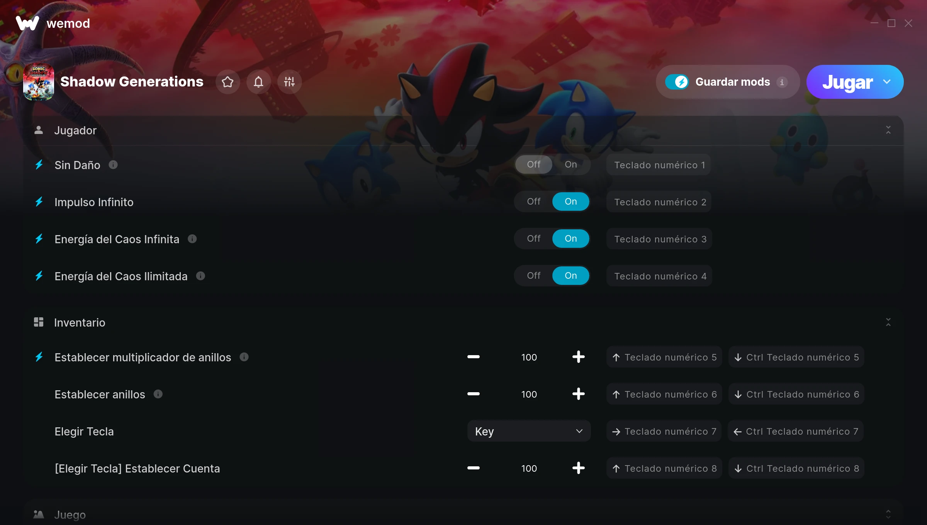
Task: Click info icon next to Sin Daño
Action: 113,165
